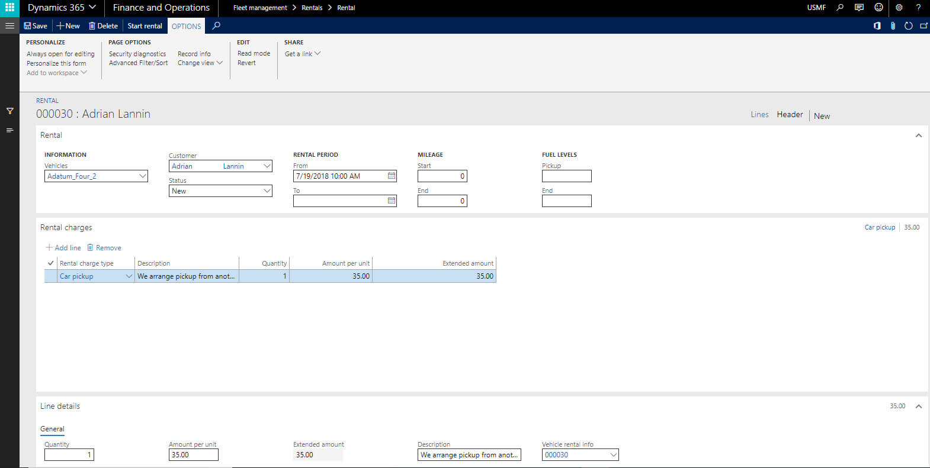Click Personalize this form
The image size is (930, 468).
(x=56, y=63)
